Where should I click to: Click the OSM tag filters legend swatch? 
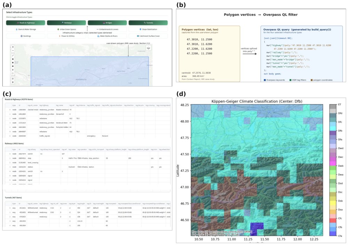[291, 80]
